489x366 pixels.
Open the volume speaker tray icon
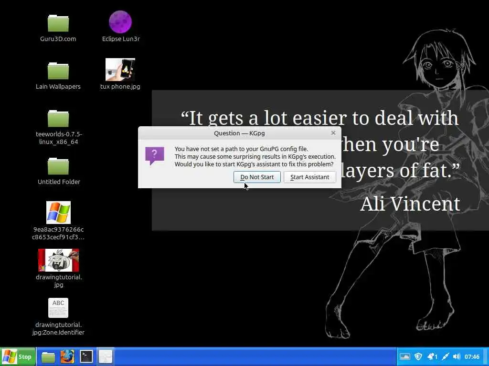point(457,356)
